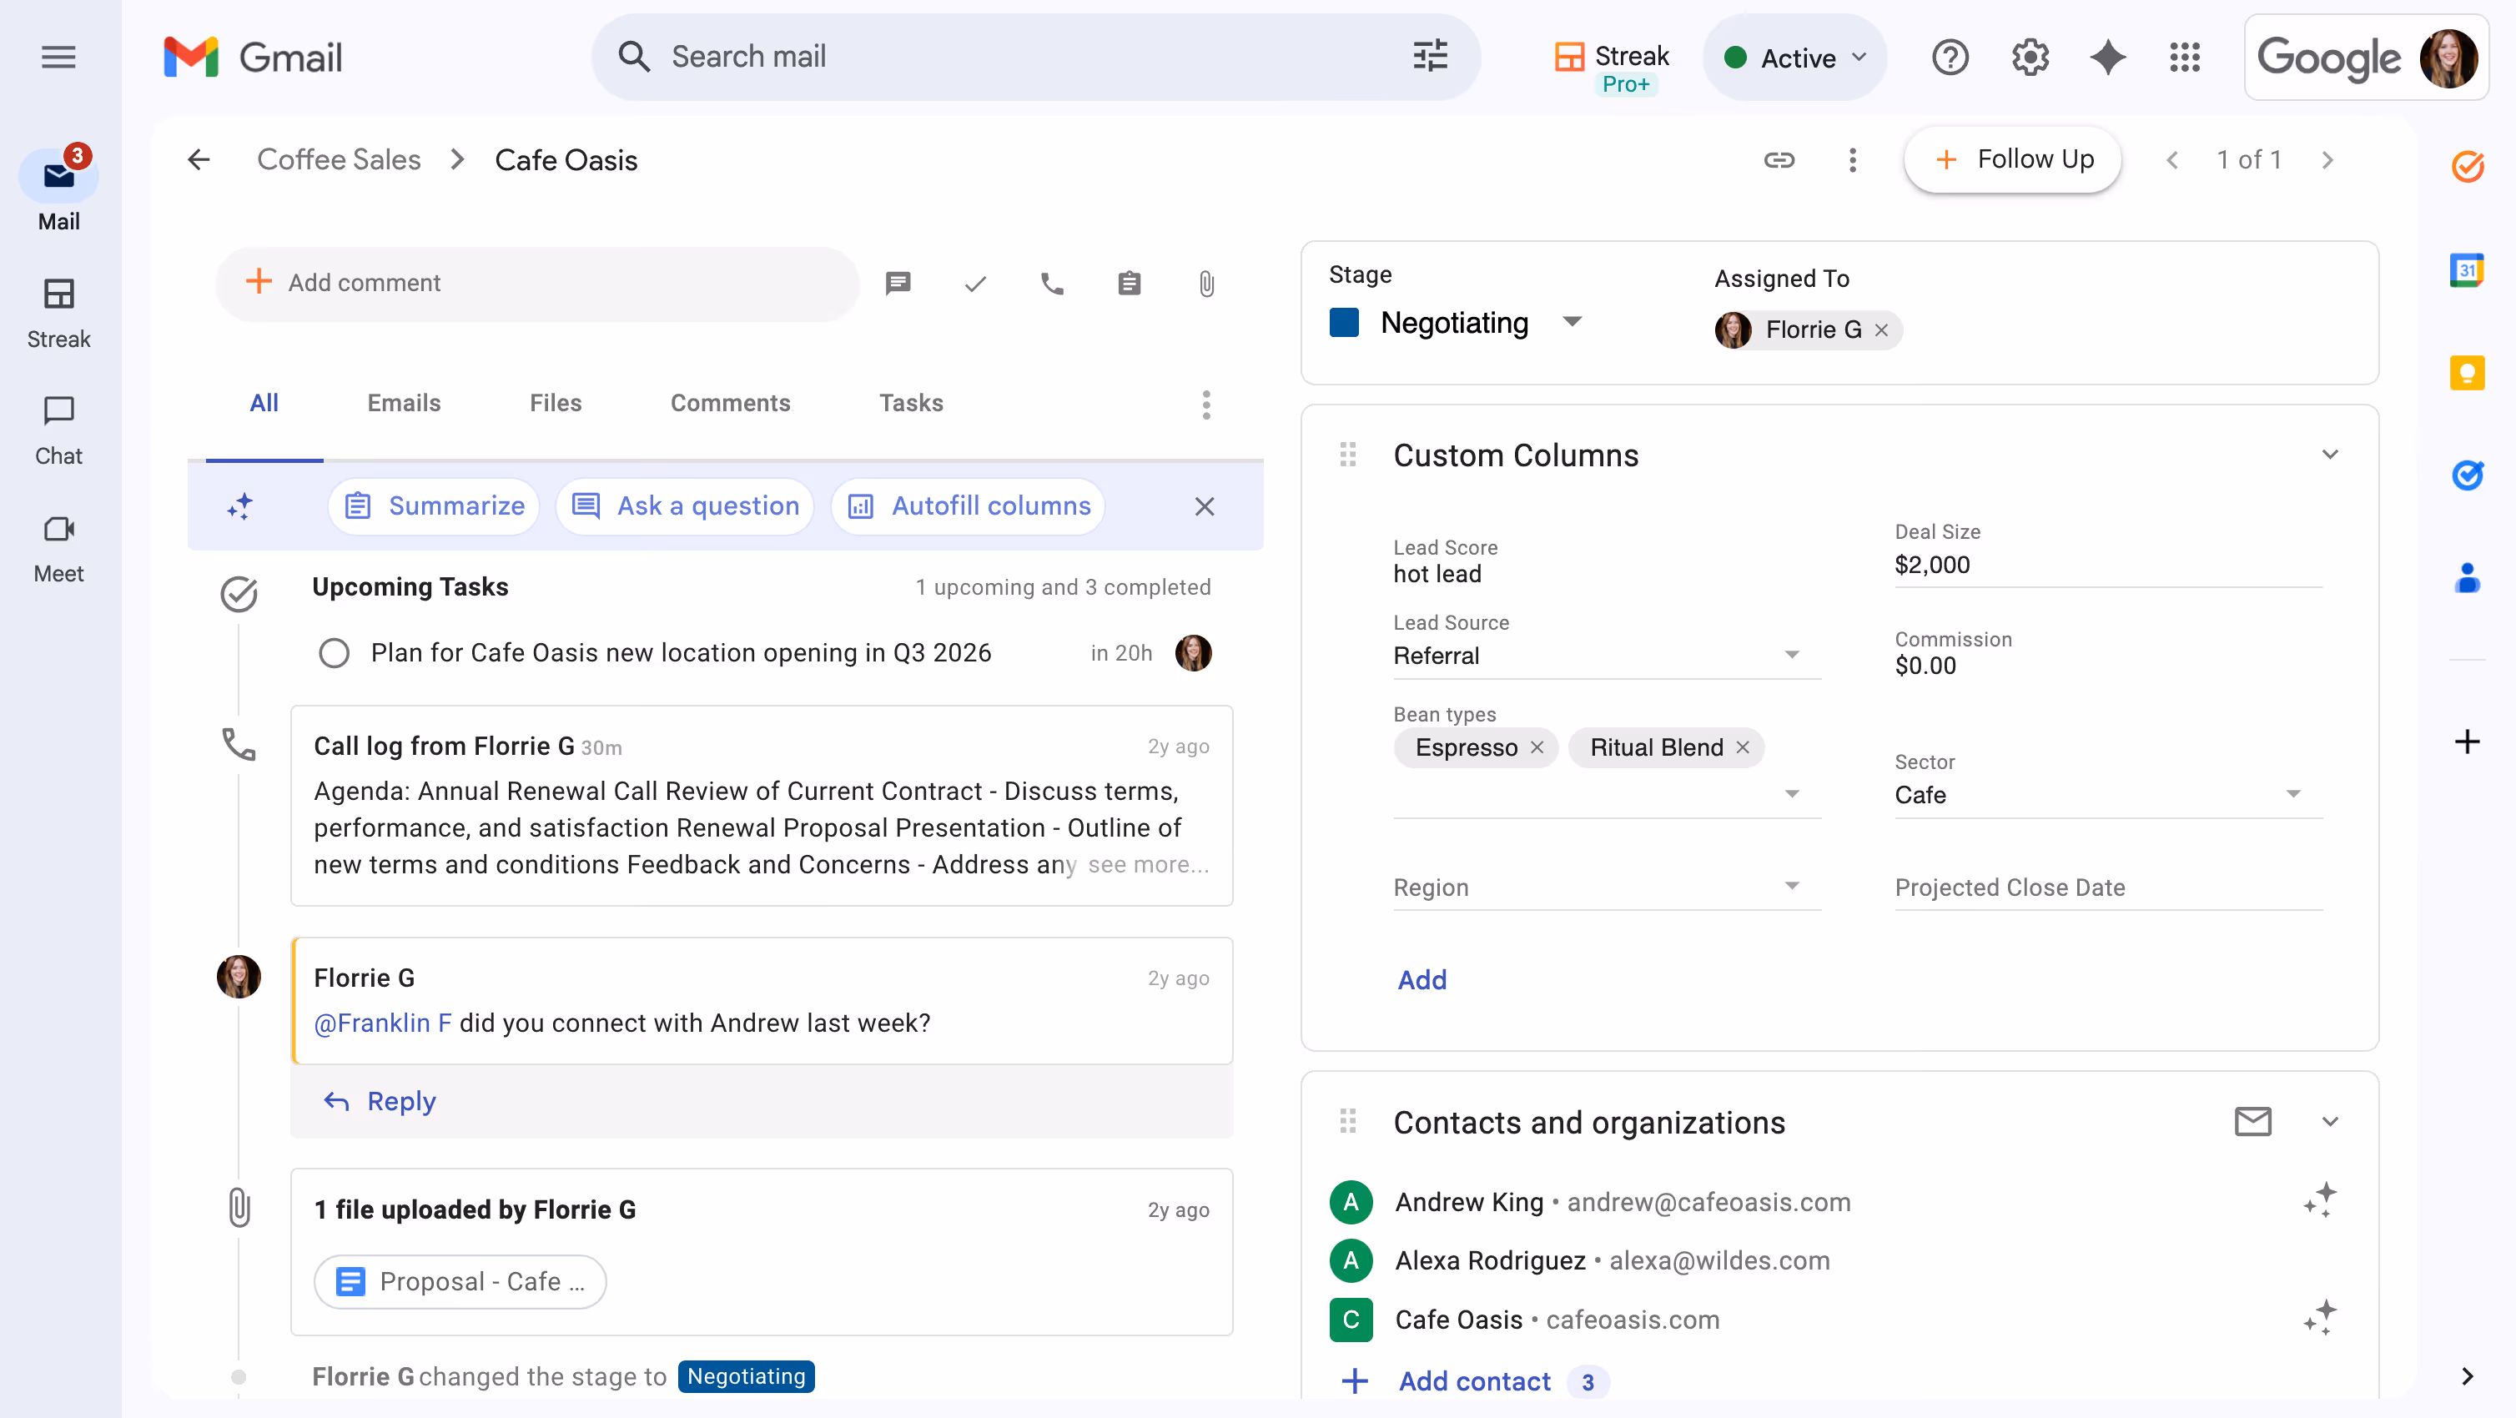Image resolution: width=2516 pixels, height=1418 pixels.
Task: Close the AI suggestions bar
Action: click(1205, 505)
